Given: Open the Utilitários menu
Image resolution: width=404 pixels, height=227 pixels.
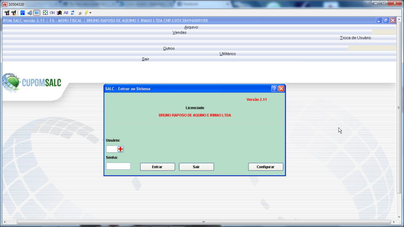Looking at the screenshot, I should (228, 54).
